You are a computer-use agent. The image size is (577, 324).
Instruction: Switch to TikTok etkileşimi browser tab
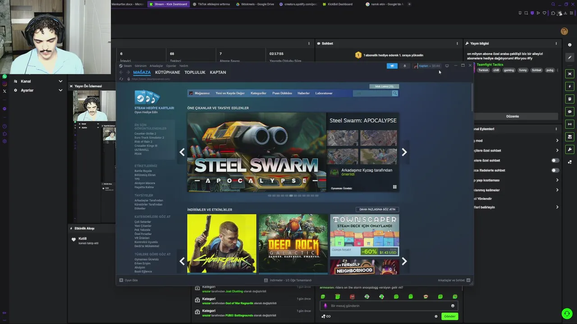(x=211, y=4)
